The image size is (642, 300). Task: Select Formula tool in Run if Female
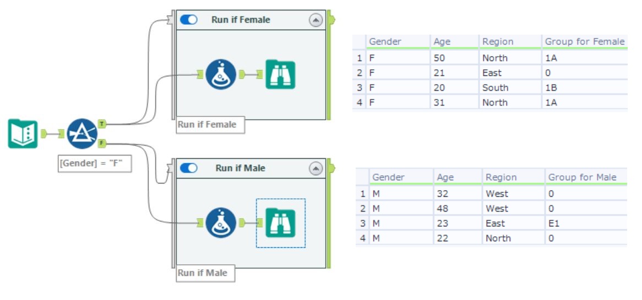(221, 74)
